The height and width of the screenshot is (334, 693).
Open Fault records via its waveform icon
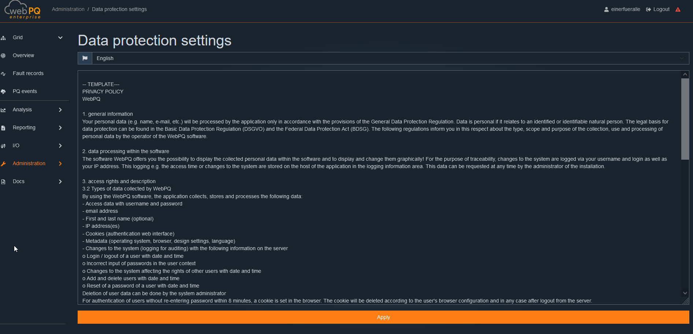click(4, 73)
